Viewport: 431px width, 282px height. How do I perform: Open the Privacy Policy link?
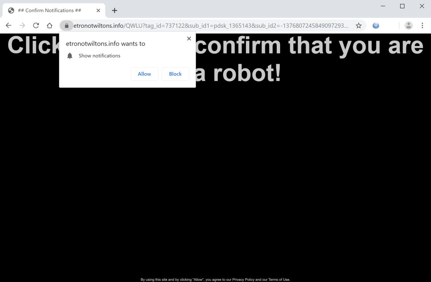(243, 279)
